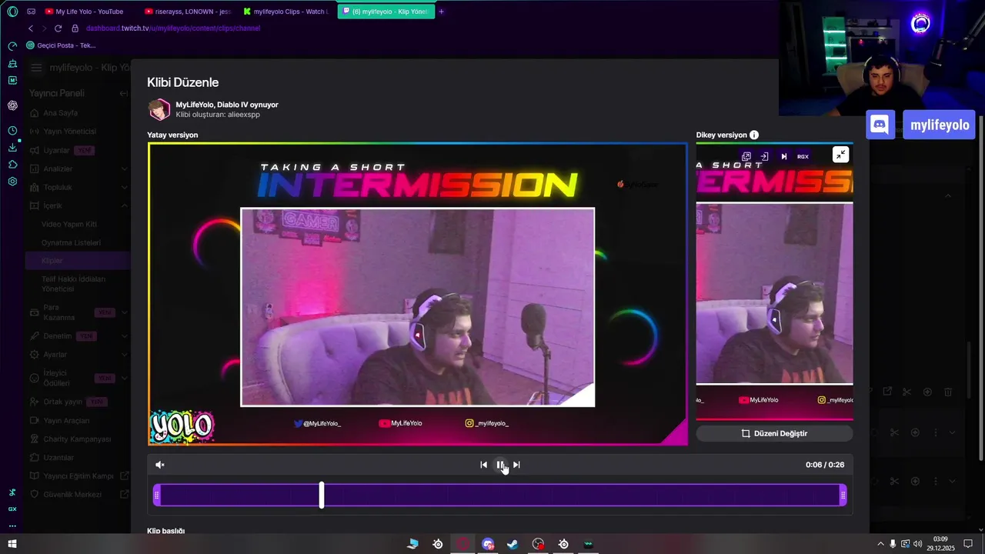Mute or unmute the clip audio
This screenshot has width=985, height=554.
160,465
